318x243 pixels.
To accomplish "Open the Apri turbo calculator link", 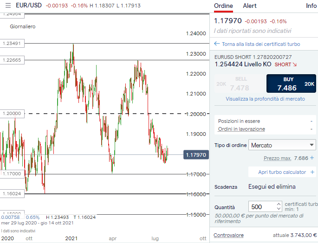I will 283,172.
